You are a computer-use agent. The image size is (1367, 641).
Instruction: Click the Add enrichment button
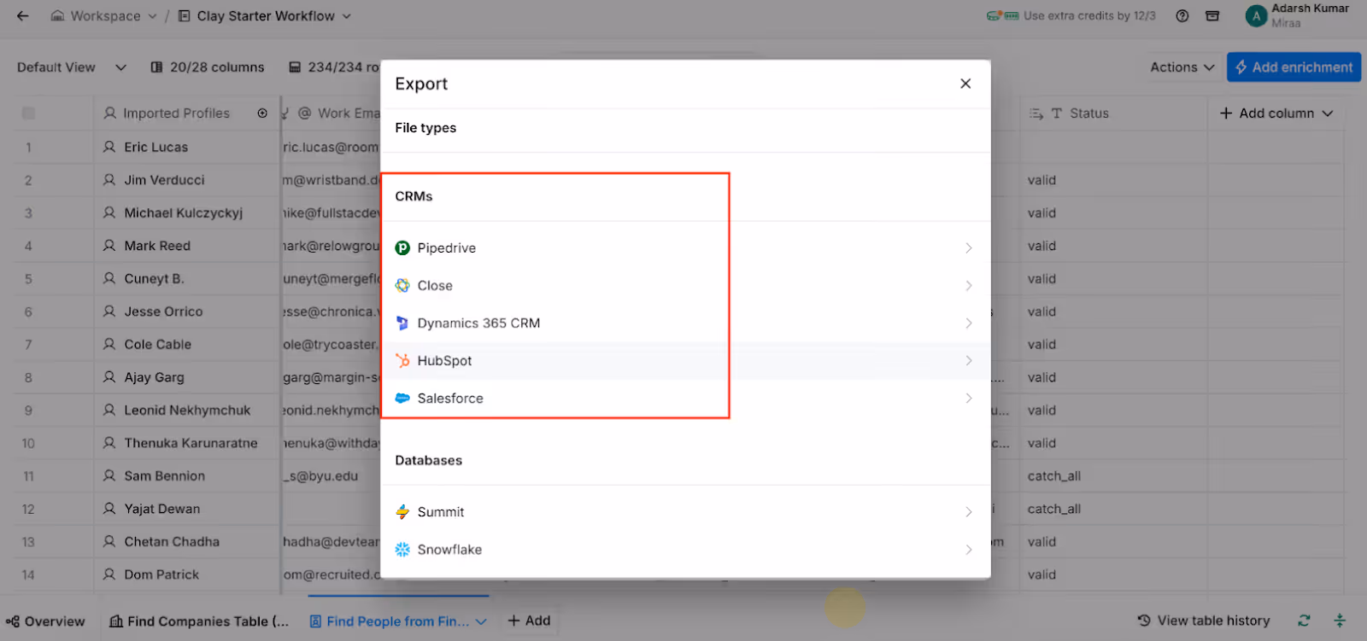coord(1294,67)
